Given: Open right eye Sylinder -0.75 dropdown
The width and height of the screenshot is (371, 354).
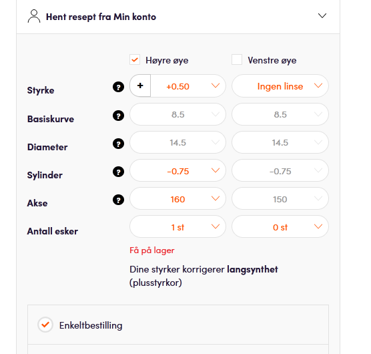Looking at the screenshot, I should (x=177, y=171).
